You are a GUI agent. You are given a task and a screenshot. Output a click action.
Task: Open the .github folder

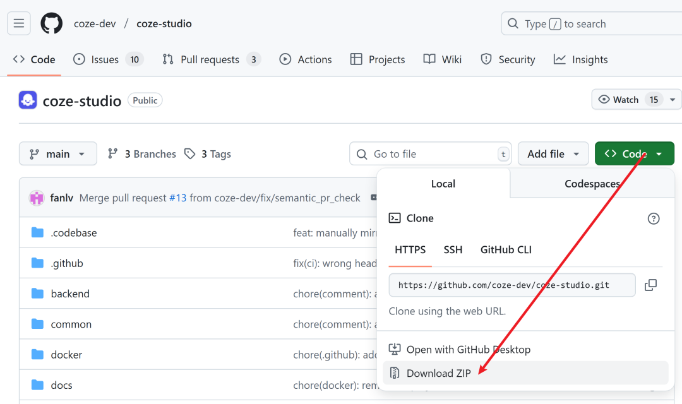(x=66, y=263)
